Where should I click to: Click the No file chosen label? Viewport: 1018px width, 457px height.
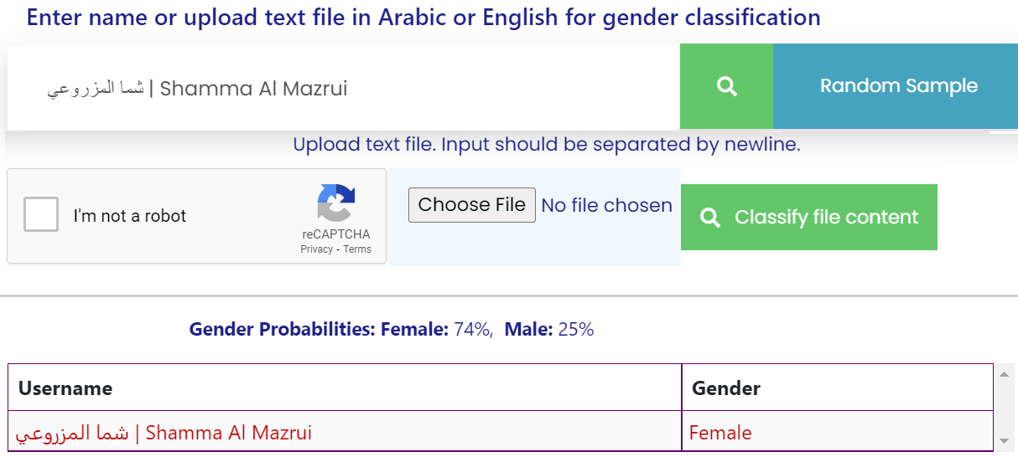[x=606, y=205]
